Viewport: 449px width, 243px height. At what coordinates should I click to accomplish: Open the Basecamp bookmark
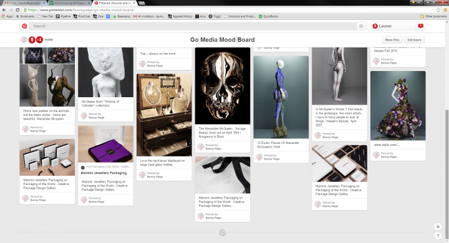[122, 16]
